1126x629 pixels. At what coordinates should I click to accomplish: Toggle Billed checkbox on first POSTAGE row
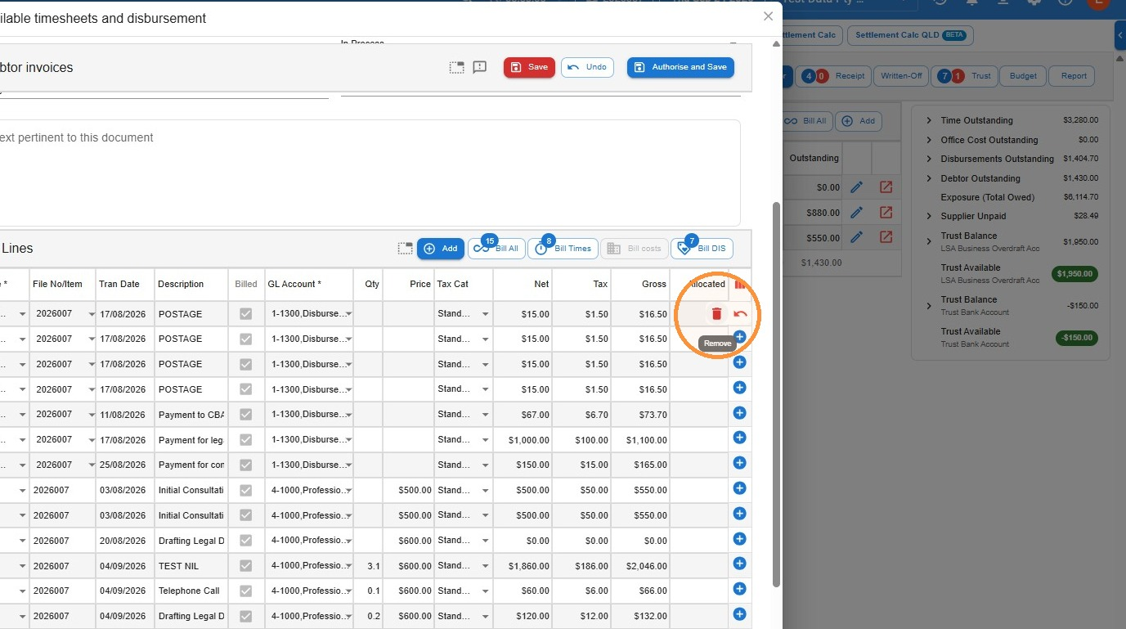pos(245,313)
